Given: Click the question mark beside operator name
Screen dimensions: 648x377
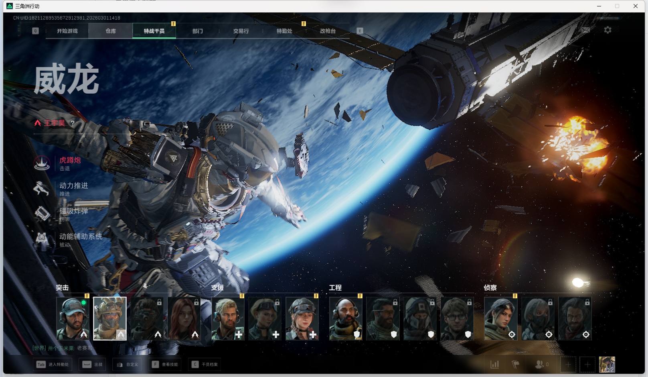Looking at the screenshot, I should 73,123.
